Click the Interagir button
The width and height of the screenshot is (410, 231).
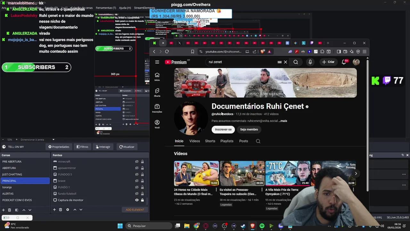103,147
